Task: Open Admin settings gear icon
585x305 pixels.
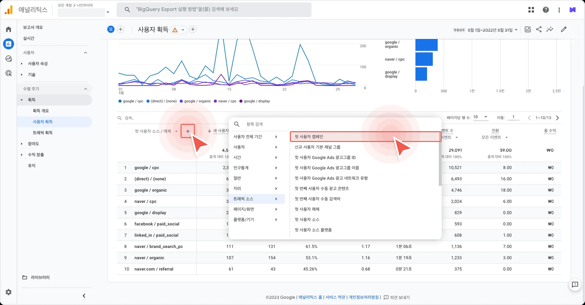Action: click(9, 292)
